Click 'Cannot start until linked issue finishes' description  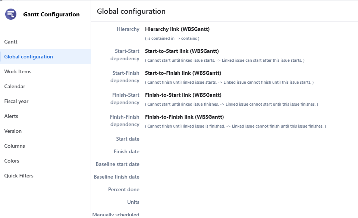[x=232, y=104]
